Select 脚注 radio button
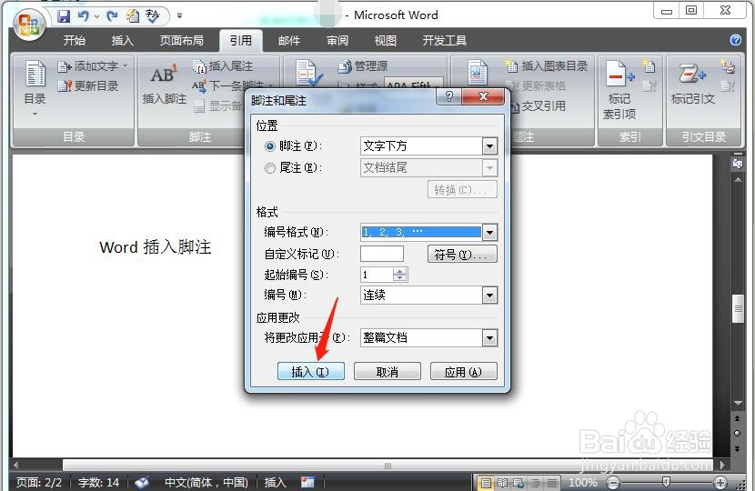This screenshot has width=755, height=491. [x=270, y=146]
